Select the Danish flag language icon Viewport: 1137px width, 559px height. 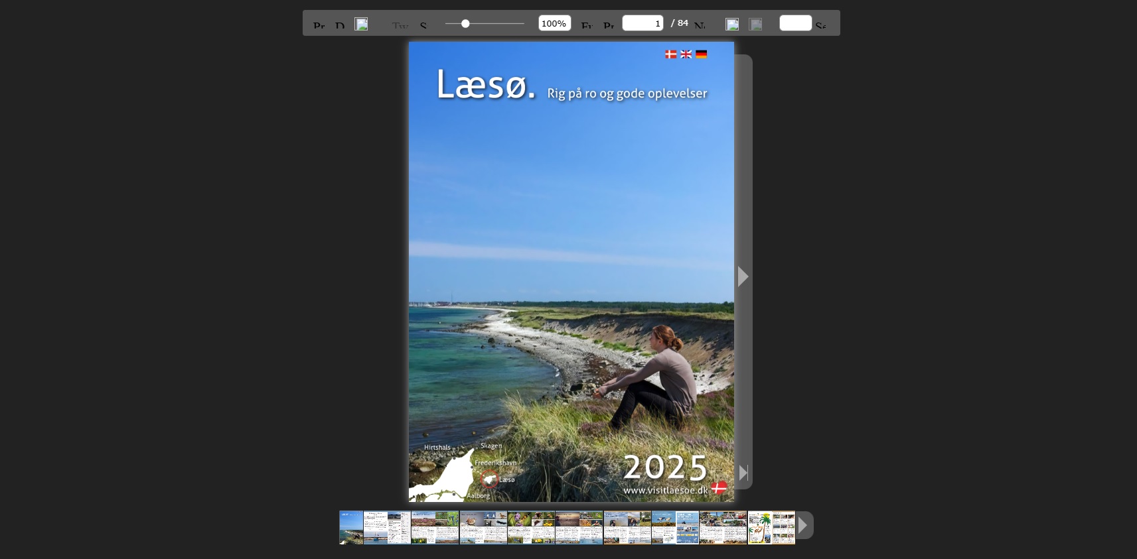(670, 54)
